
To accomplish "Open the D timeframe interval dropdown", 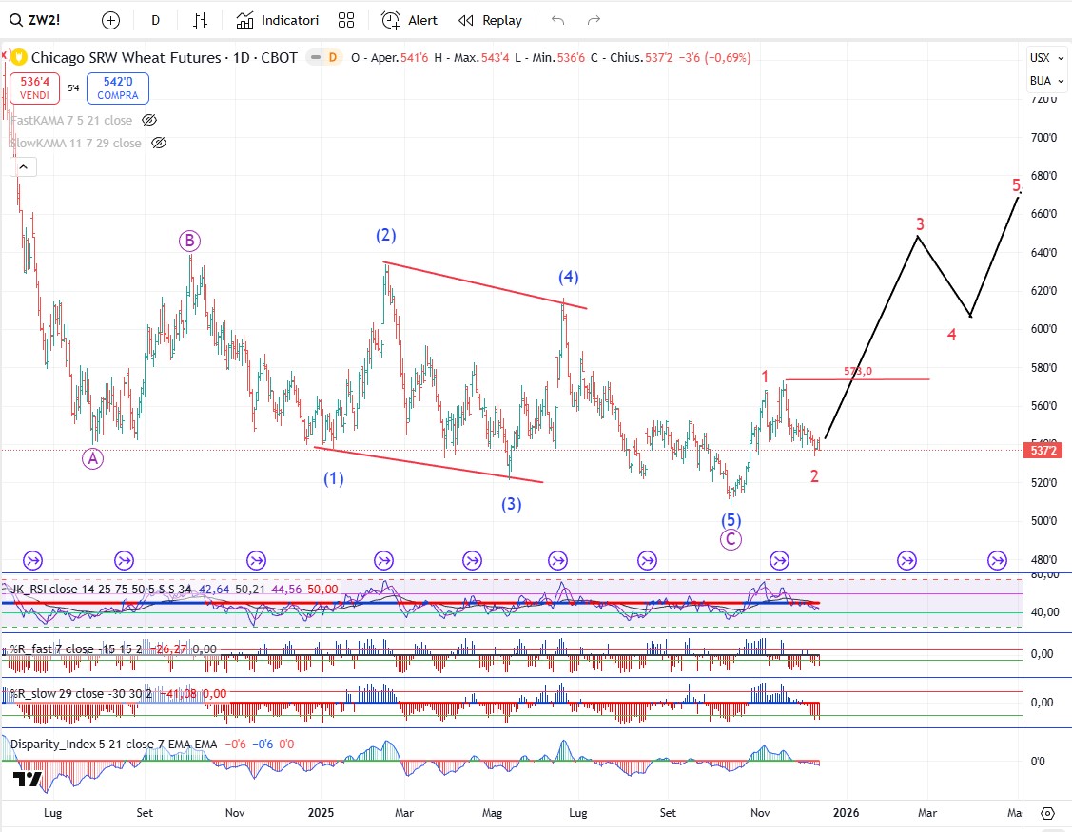I will pos(156,20).
